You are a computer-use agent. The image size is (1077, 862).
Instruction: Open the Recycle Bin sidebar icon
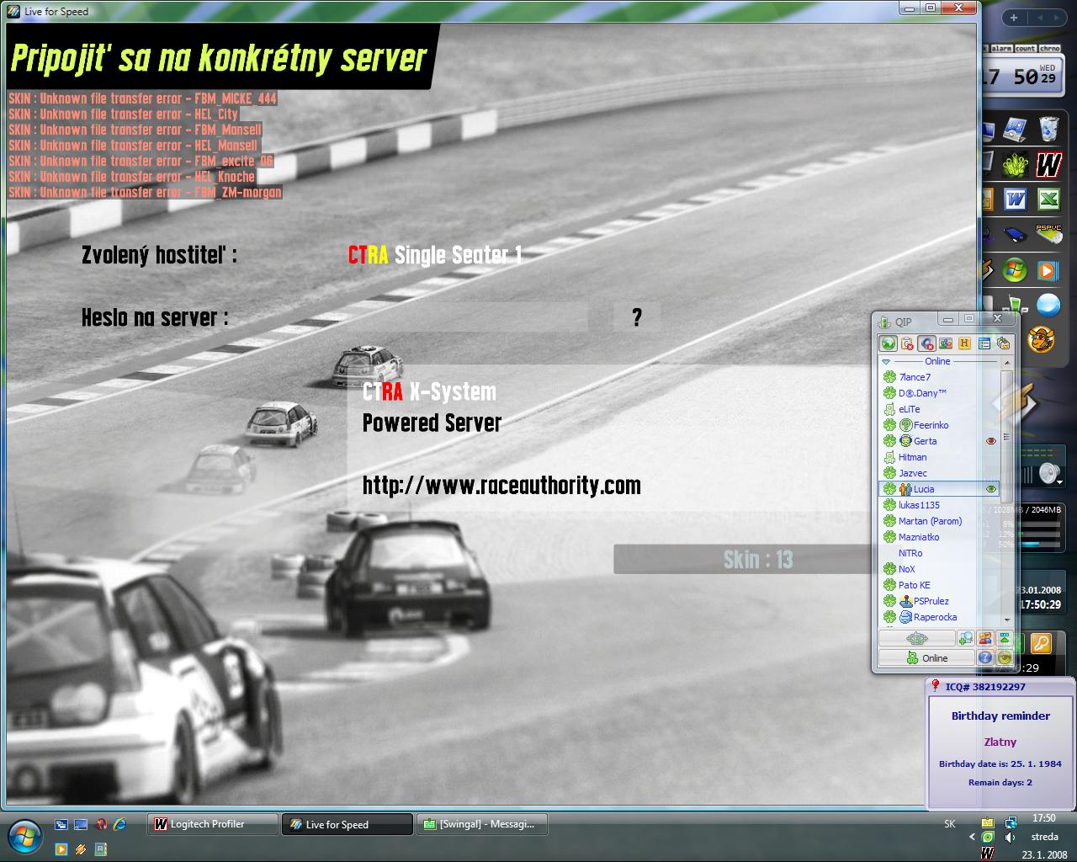tap(1048, 130)
